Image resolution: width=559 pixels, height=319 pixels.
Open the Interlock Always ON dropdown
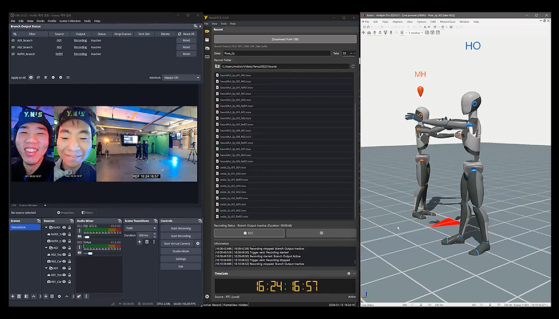(181, 77)
